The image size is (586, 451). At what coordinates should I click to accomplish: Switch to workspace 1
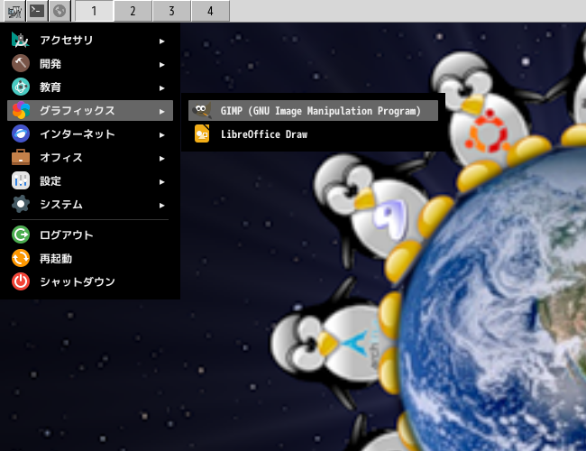point(94,11)
